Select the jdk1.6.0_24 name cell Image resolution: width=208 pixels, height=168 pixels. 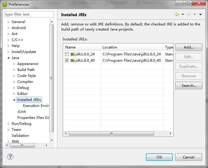tap(85, 54)
